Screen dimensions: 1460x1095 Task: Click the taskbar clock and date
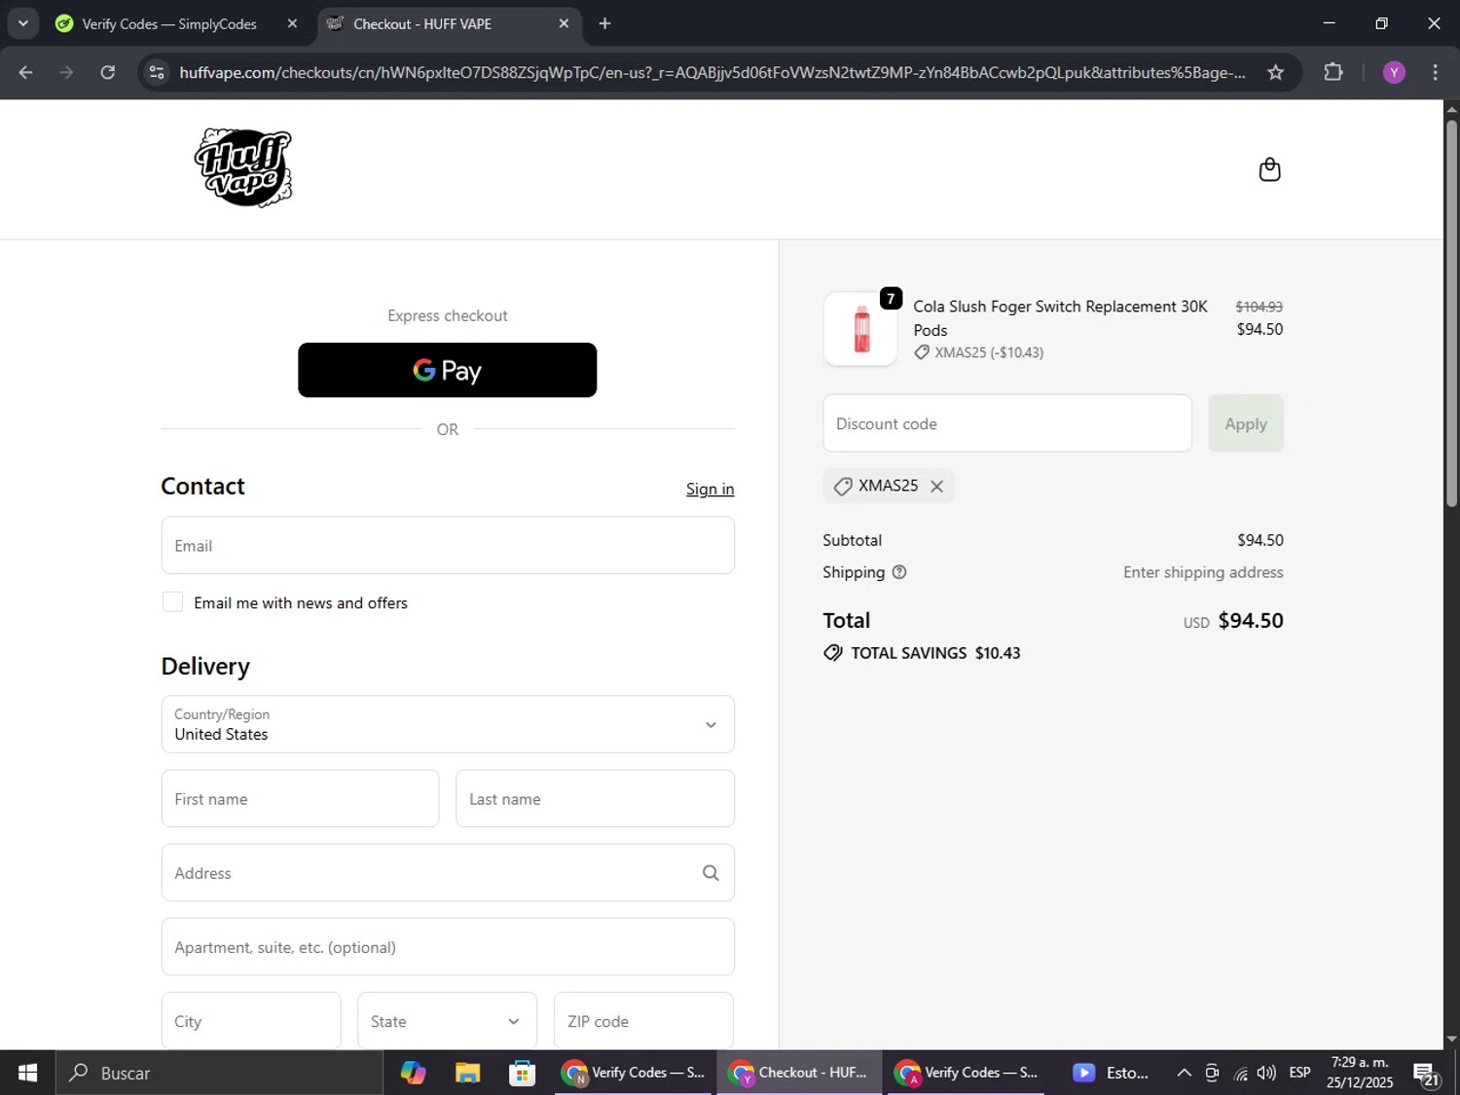click(1360, 1073)
